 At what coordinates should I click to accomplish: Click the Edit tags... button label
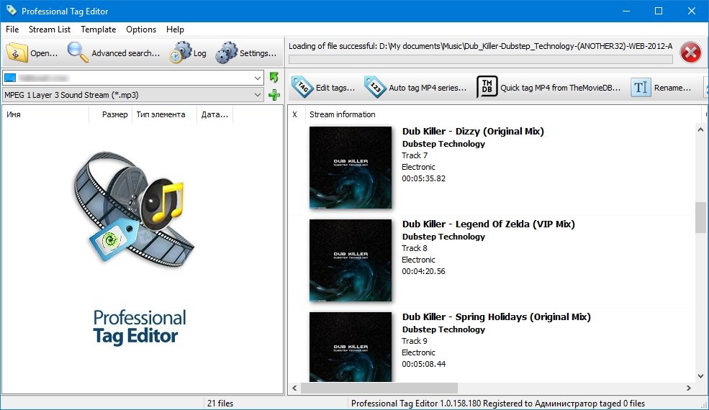tap(335, 88)
